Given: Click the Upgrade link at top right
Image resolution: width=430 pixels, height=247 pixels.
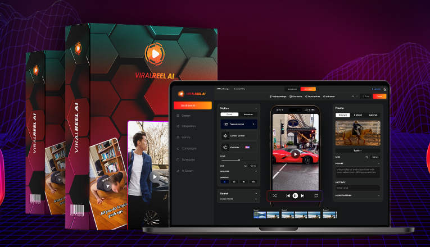Looking at the screenshot, I should pos(376,89).
